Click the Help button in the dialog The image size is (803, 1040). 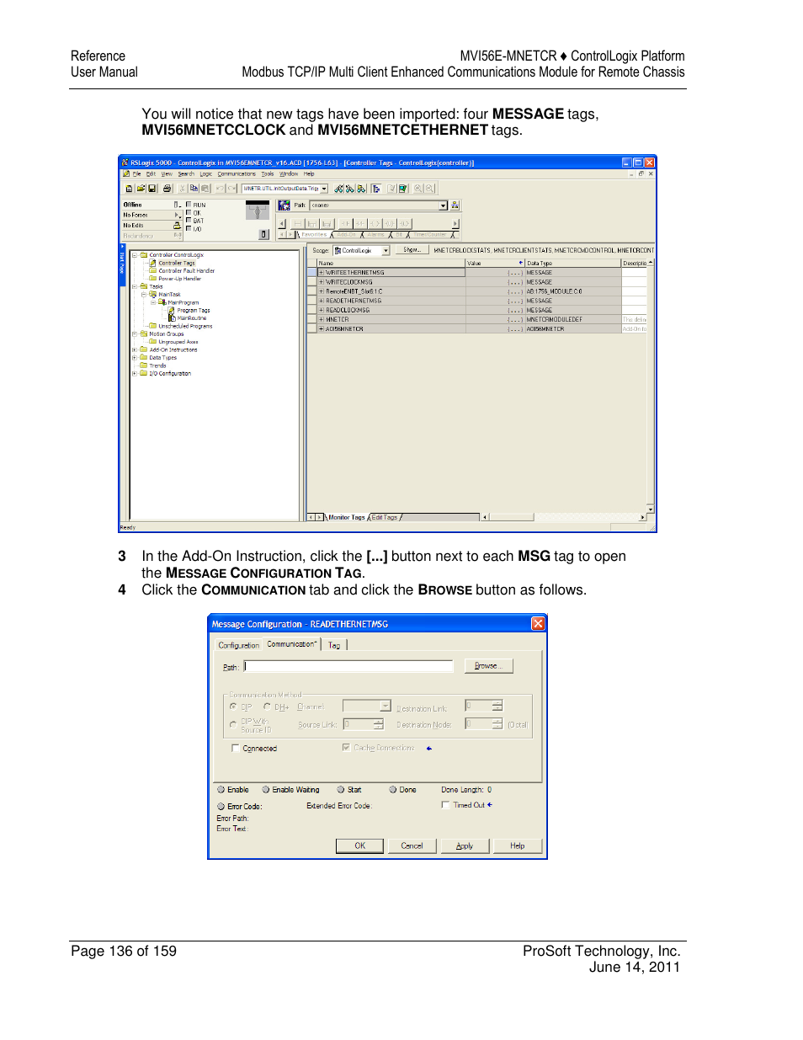(x=517, y=845)
